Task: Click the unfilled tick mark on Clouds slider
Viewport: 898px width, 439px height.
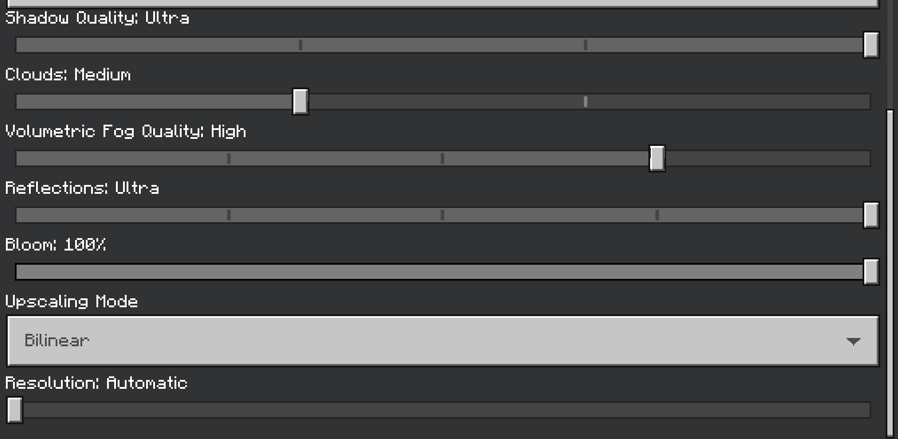Action: [x=586, y=102]
